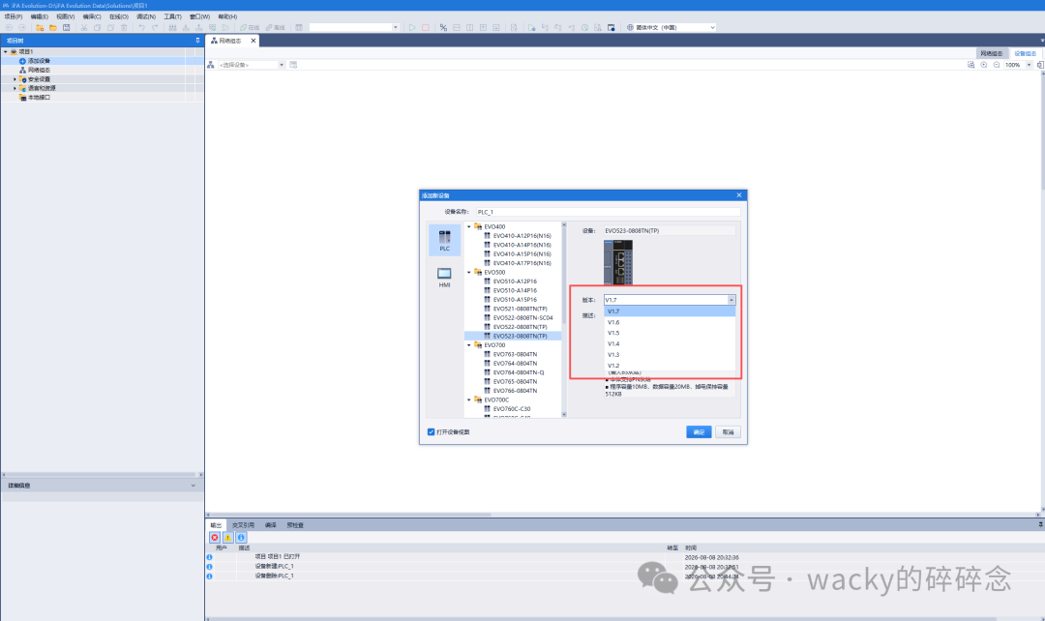Click the green start run triangle icon

click(412, 27)
